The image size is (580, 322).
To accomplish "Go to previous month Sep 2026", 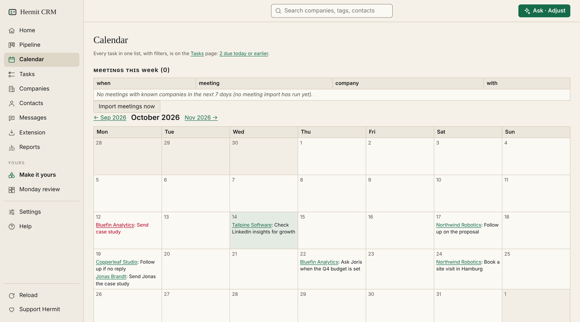I will click(x=110, y=118).
